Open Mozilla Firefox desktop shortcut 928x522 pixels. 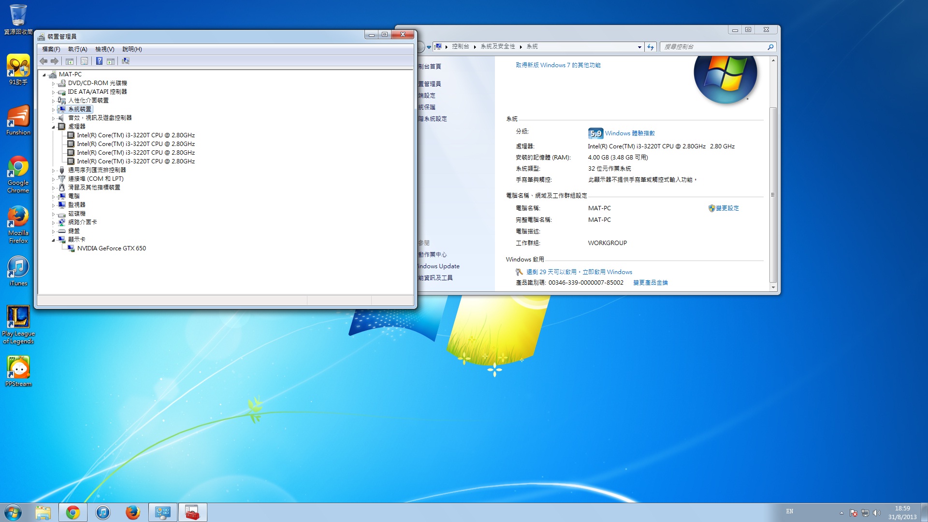click(x=18, y=225)
